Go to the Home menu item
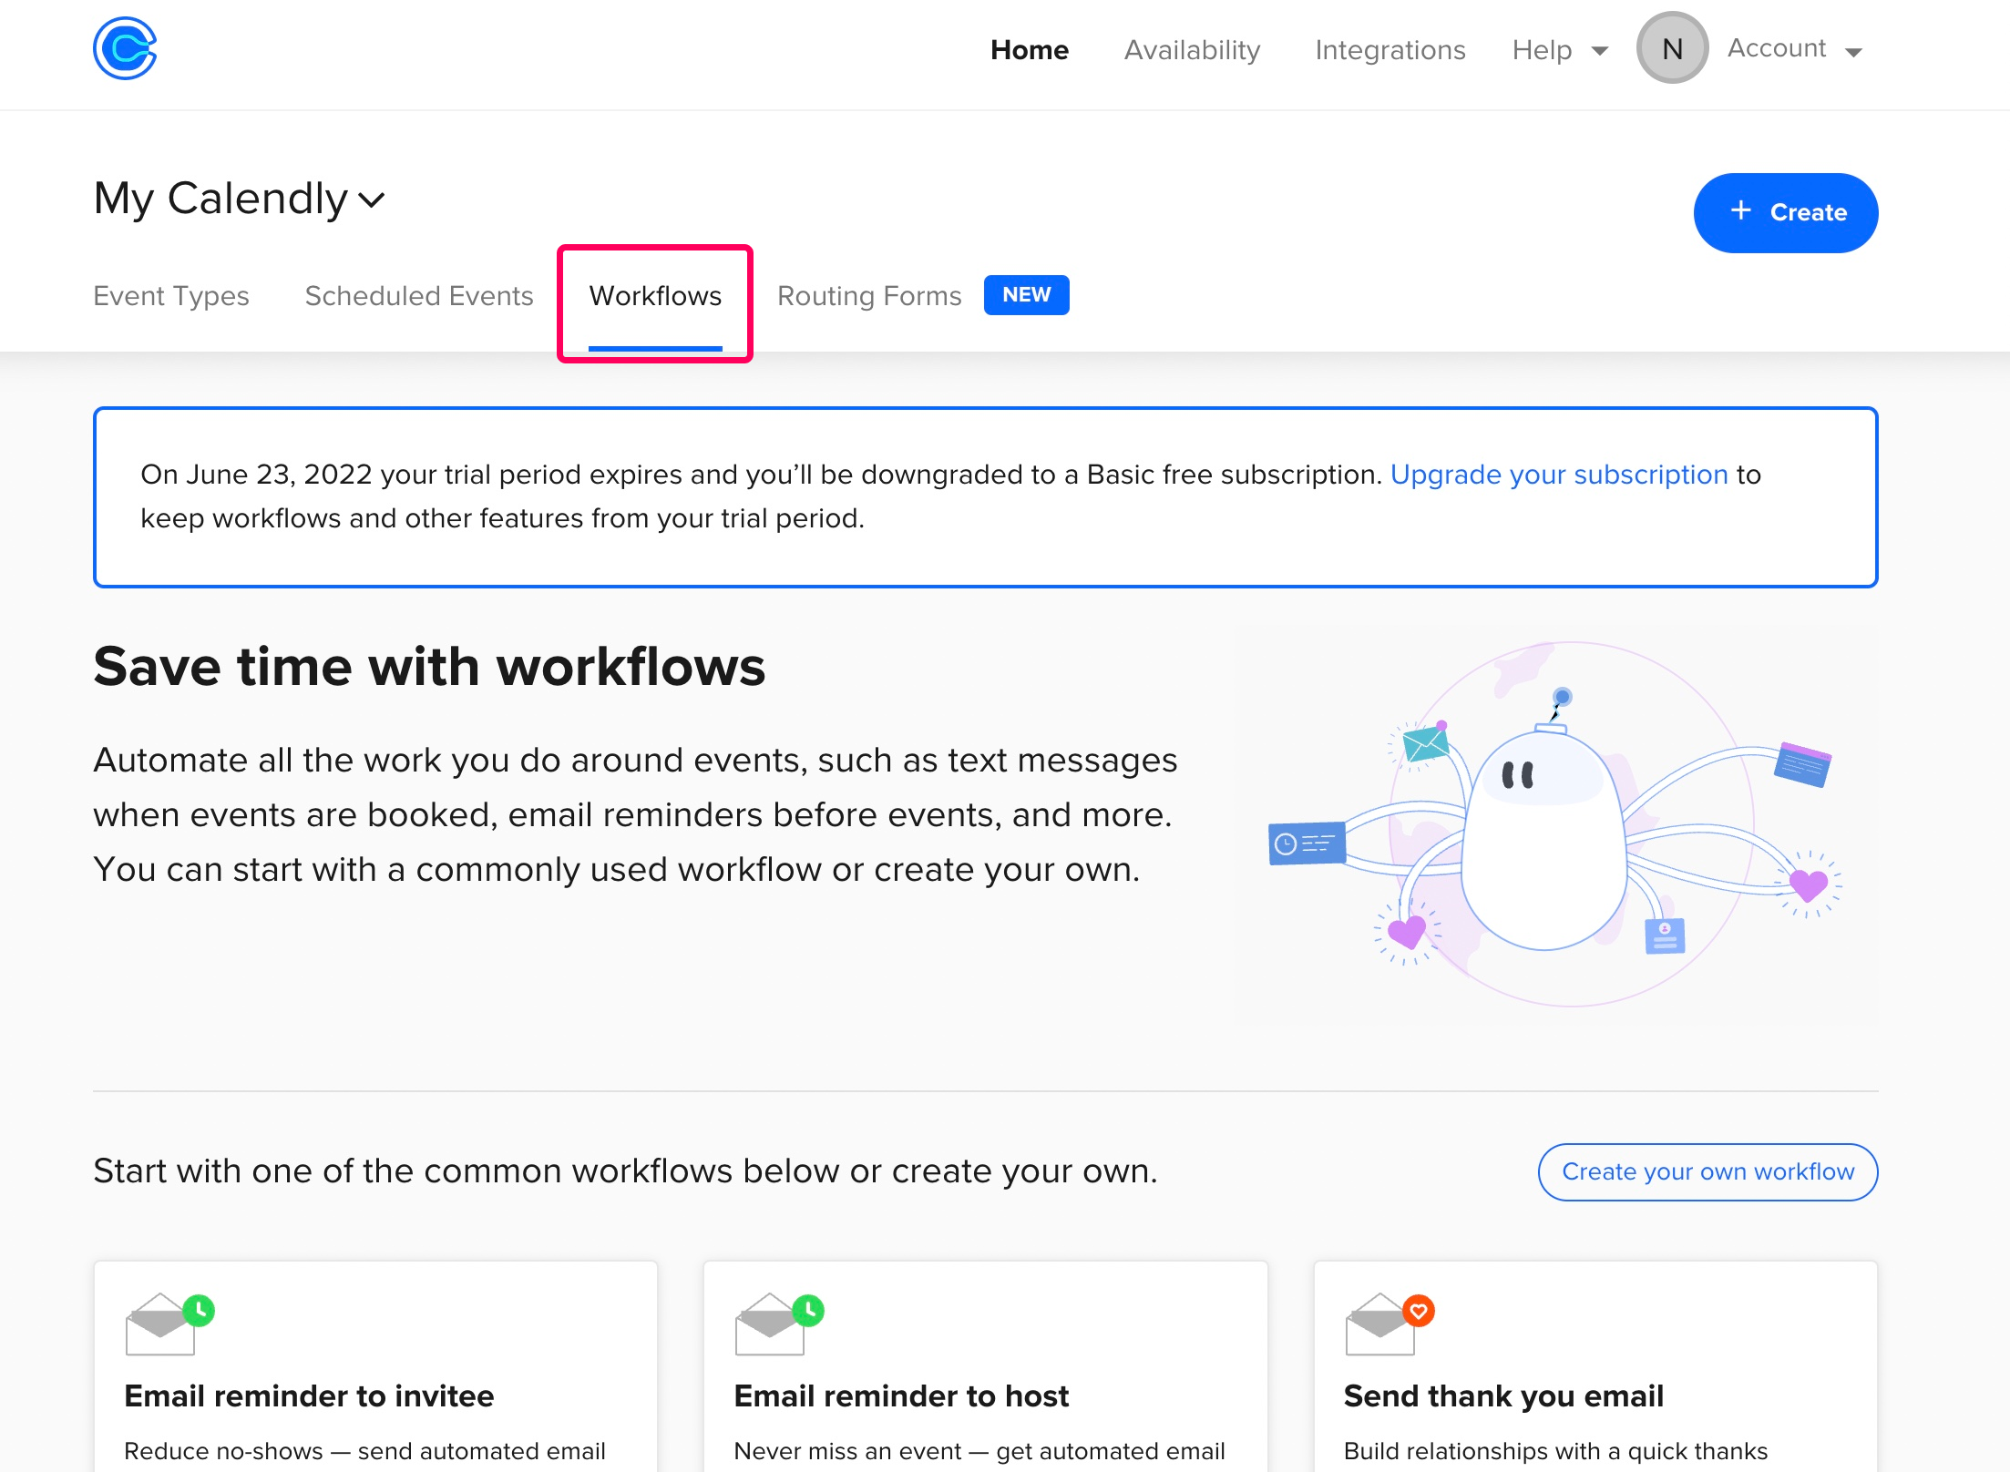Screen dimensions: 2010x1472 click(1030, 50)
